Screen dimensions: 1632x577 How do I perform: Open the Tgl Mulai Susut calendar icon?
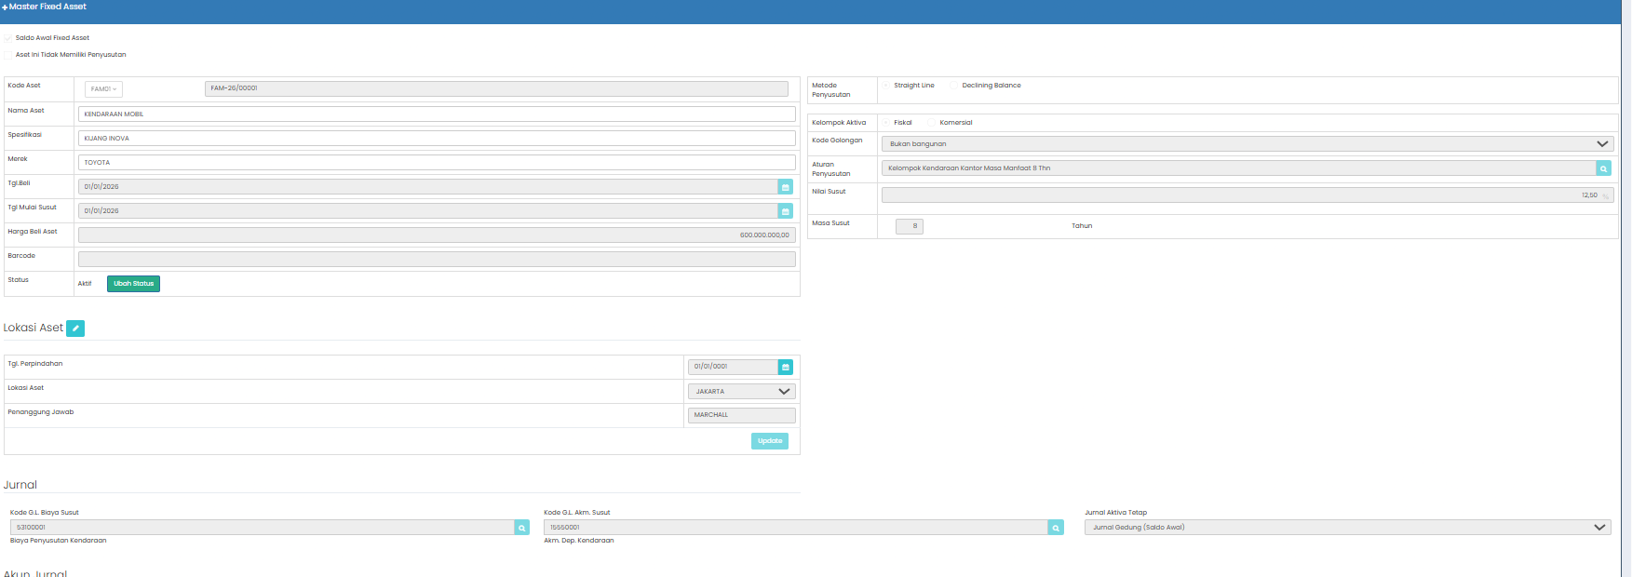[785, 211]
